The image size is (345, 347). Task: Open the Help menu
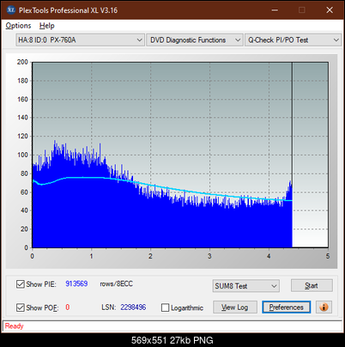click(x=47, y=26)
